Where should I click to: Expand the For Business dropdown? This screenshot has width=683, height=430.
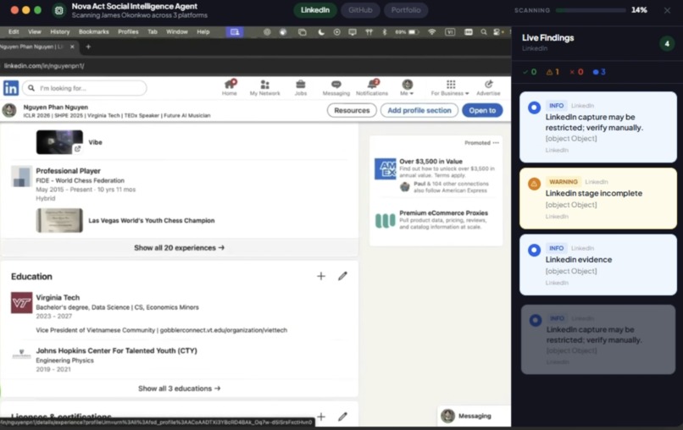pos(450,87)
